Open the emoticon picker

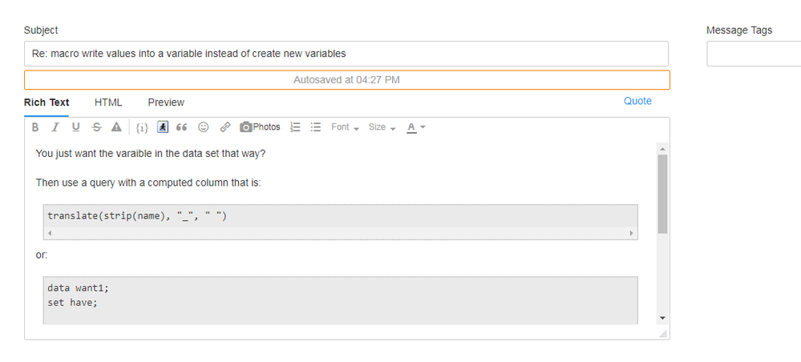tap(204, 127)
